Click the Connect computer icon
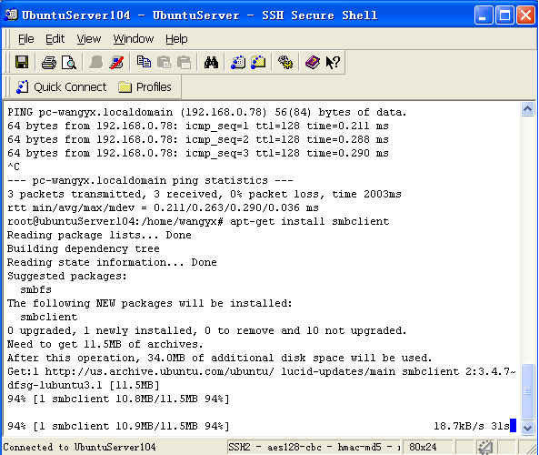Screen dimensions: 539x455 96,63
